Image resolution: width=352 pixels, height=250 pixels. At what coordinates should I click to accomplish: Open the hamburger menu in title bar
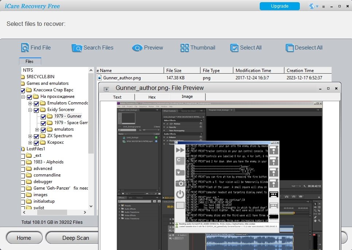click(324, 7)
